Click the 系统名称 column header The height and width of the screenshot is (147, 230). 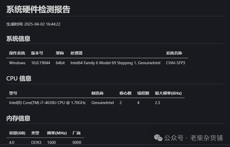point(174,53)
